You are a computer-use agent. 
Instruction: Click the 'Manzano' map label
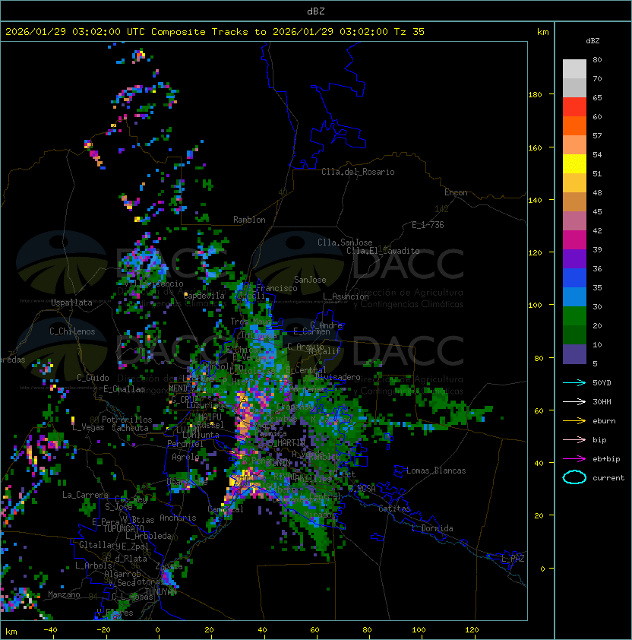click(64, 594)
